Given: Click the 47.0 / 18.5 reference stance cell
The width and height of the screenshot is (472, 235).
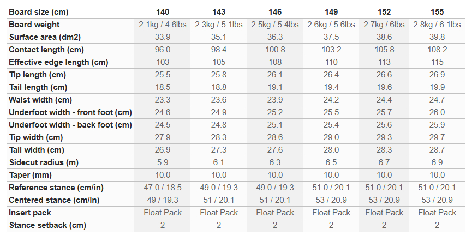Looking at the screenshot, I should point(163,188).
